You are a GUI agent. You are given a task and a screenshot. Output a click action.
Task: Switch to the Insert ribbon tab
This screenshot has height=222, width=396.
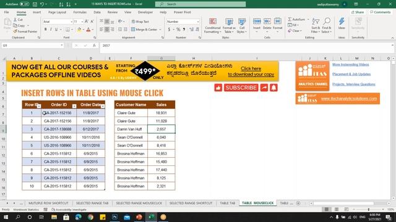pos(37,12)
